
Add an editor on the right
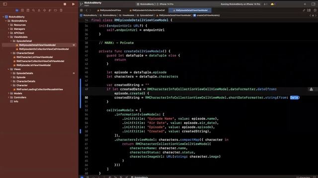click(x=315, y=10)
